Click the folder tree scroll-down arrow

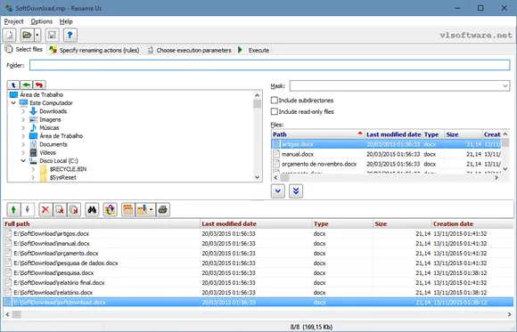258,177
